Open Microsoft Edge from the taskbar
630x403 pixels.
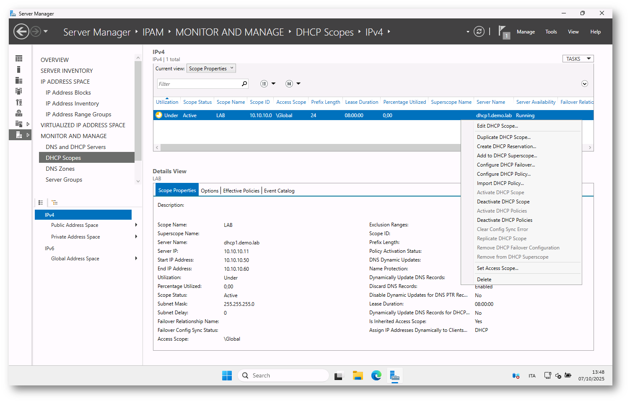376,376
